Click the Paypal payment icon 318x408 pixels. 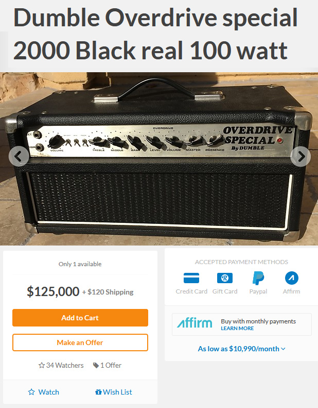(x=258, y=278)
